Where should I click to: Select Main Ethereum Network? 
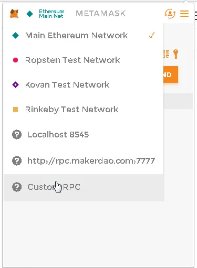[x=84, y=36]
